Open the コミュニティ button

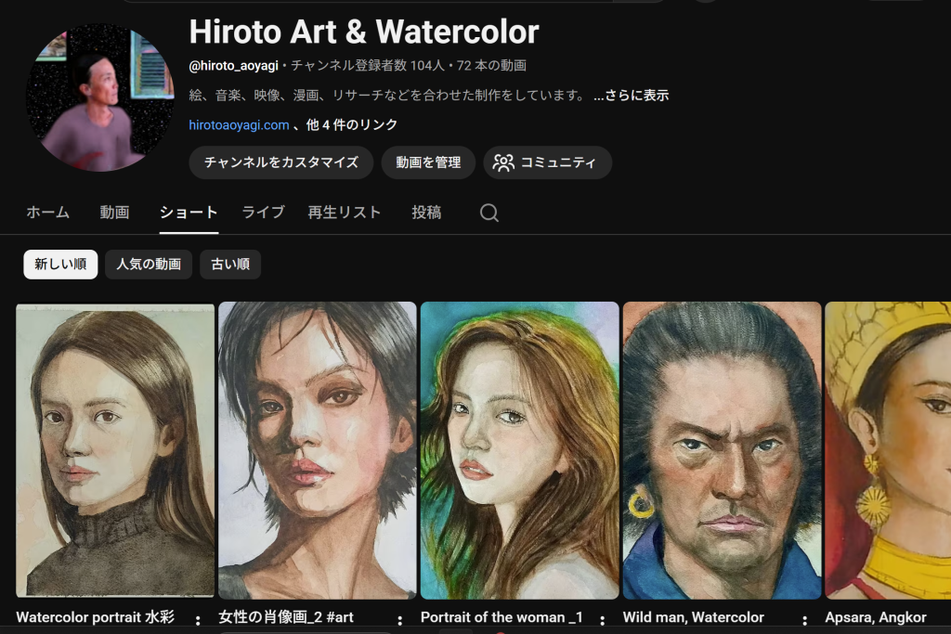[548, 162]
